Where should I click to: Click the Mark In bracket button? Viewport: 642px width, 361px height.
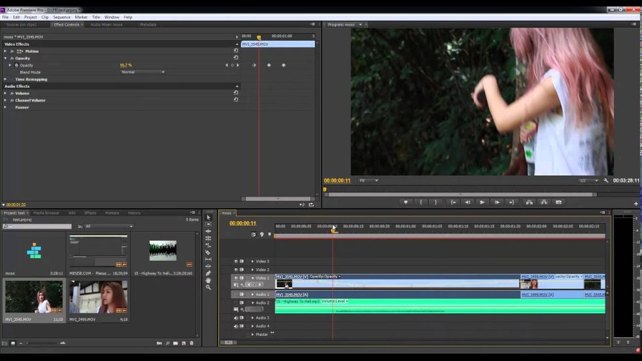[x=421, y=202]
